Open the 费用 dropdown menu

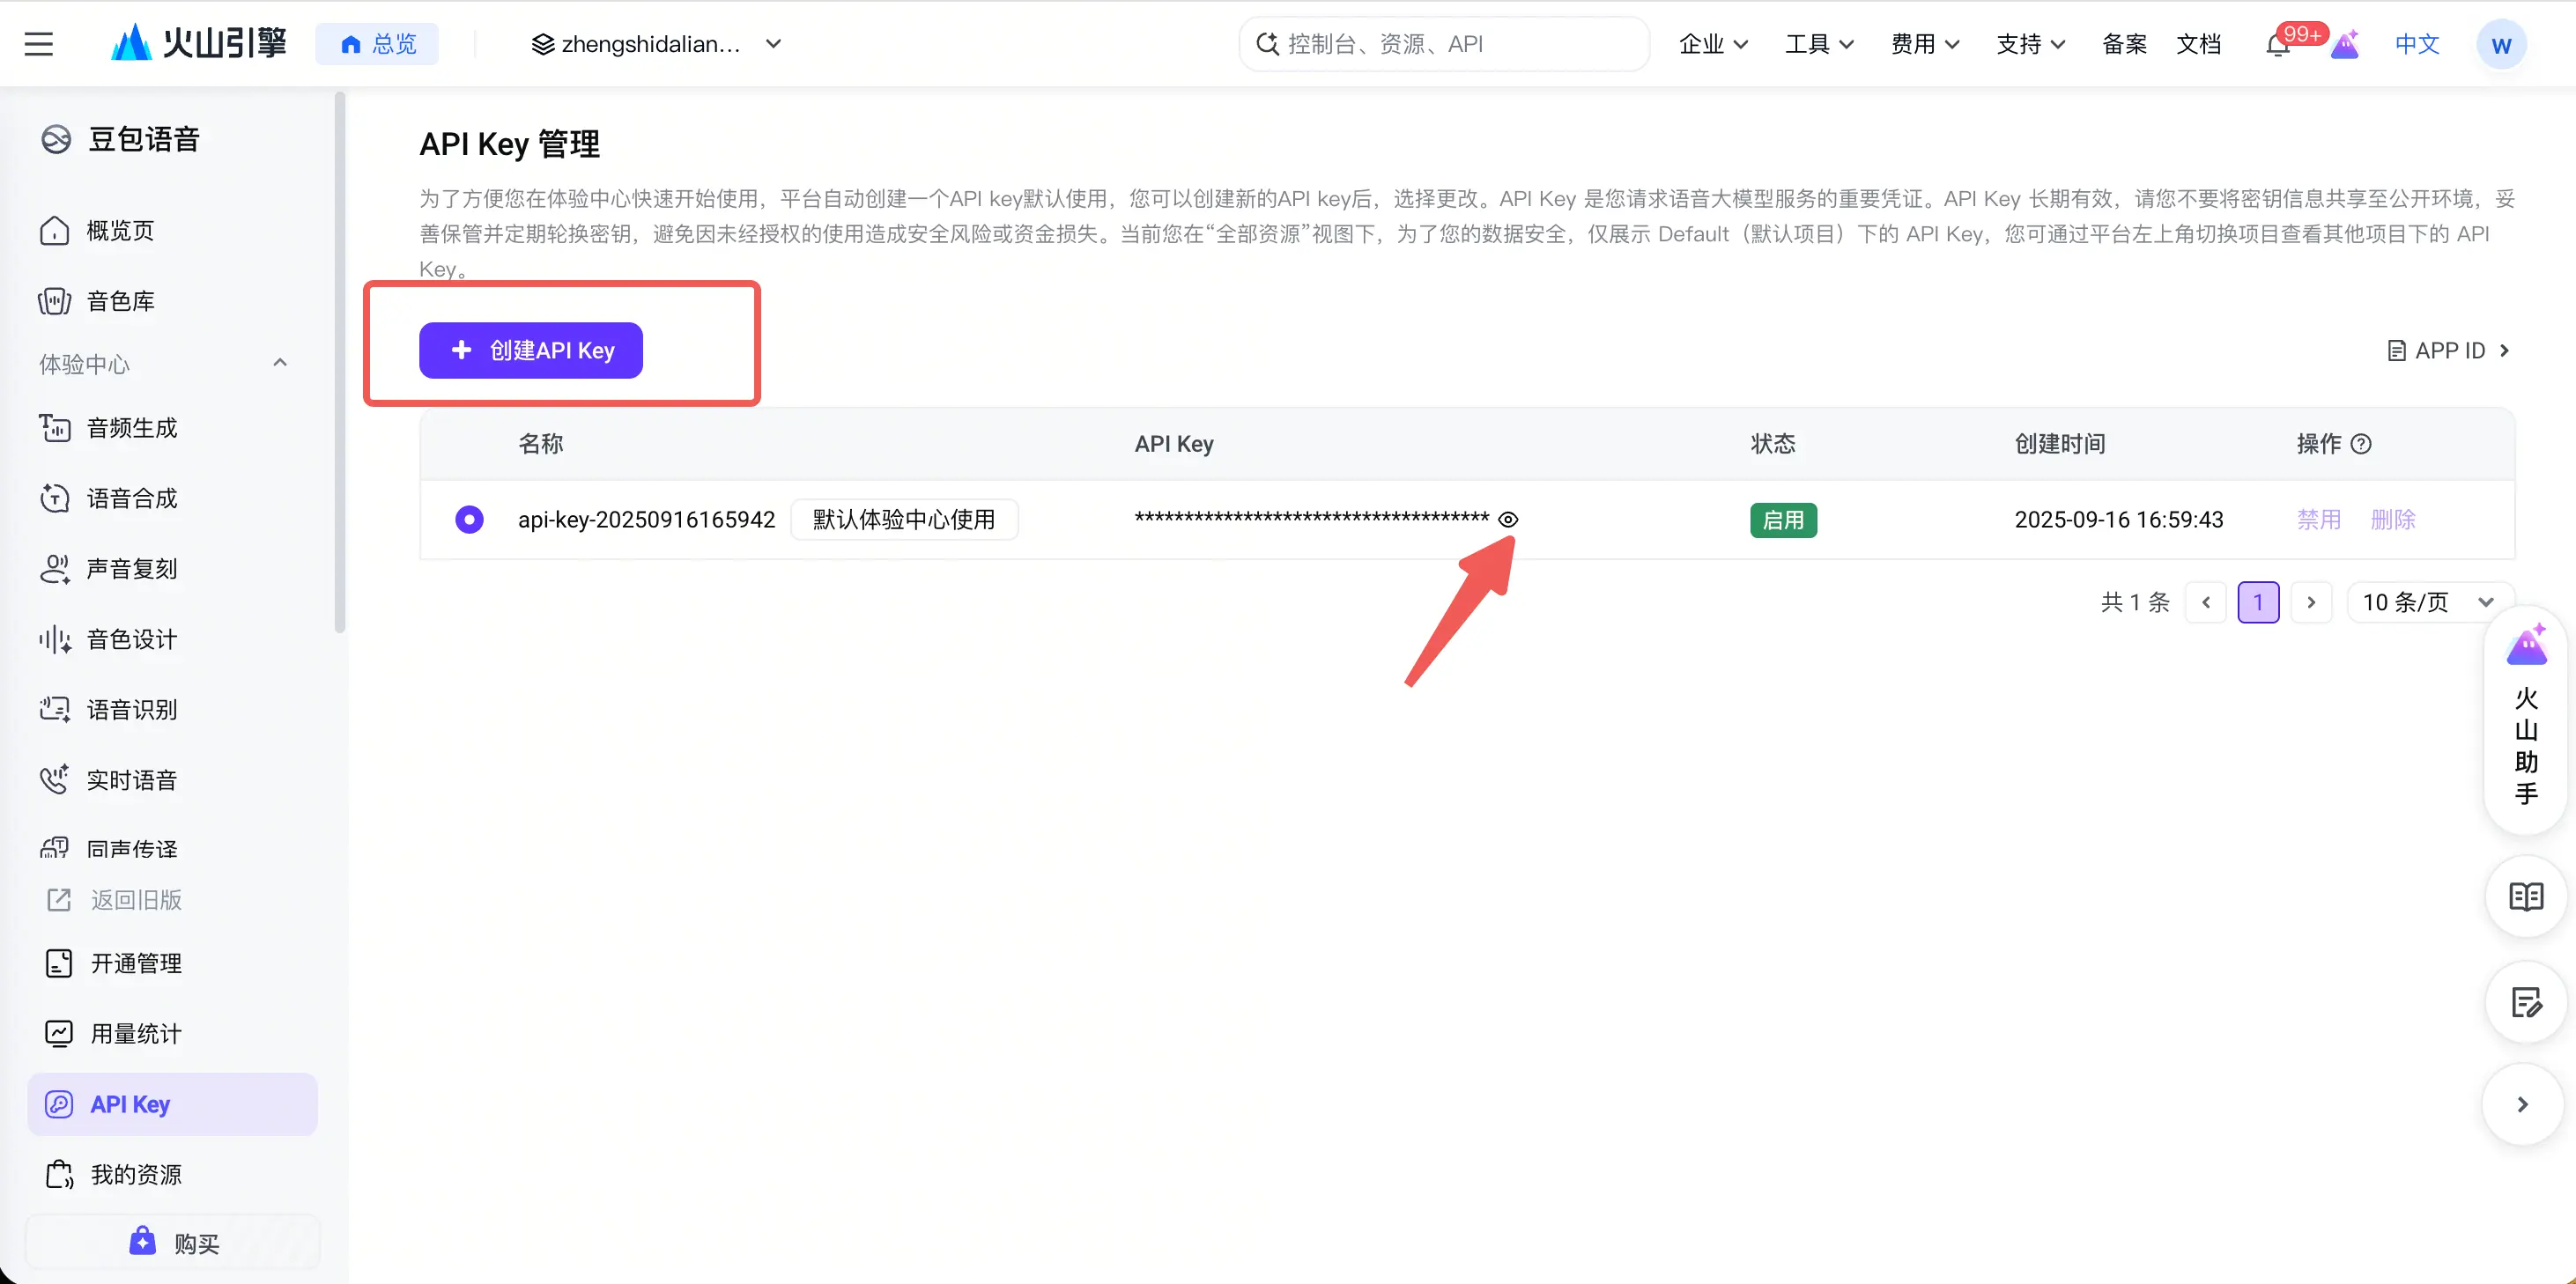(x=1925, y=44)
